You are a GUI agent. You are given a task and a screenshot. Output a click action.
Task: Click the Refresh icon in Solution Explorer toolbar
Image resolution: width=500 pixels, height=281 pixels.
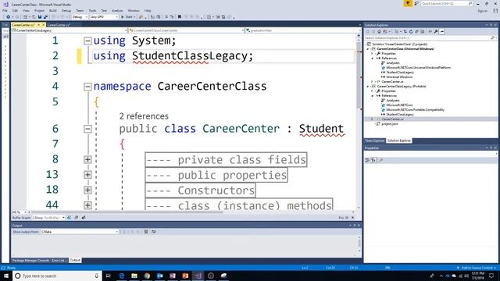tap(411, 31)
